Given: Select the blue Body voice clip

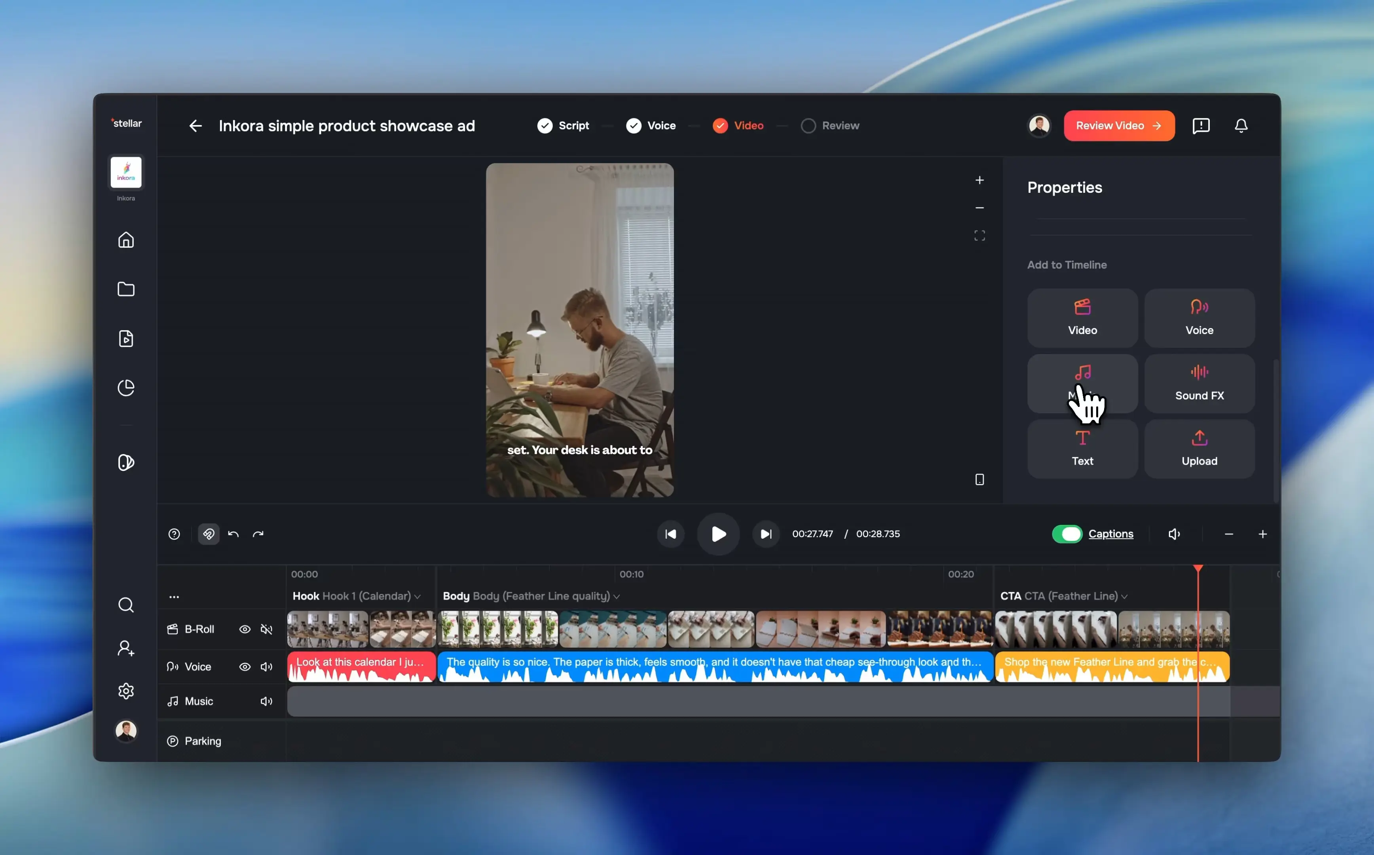Looking at the screenshot, I should tap(715, 667).
